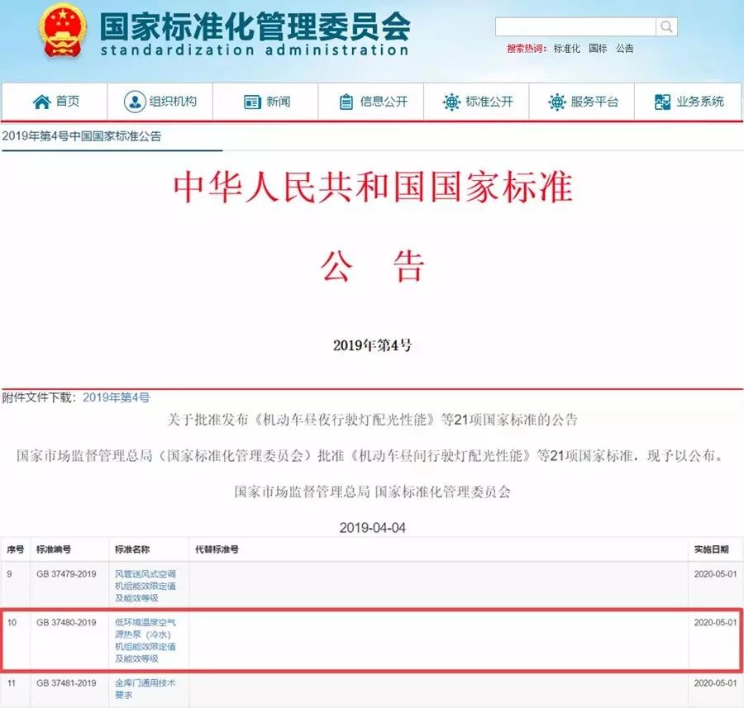Click the search magnifier icon
The image size is (744, 708).
(x=666, y=27)
